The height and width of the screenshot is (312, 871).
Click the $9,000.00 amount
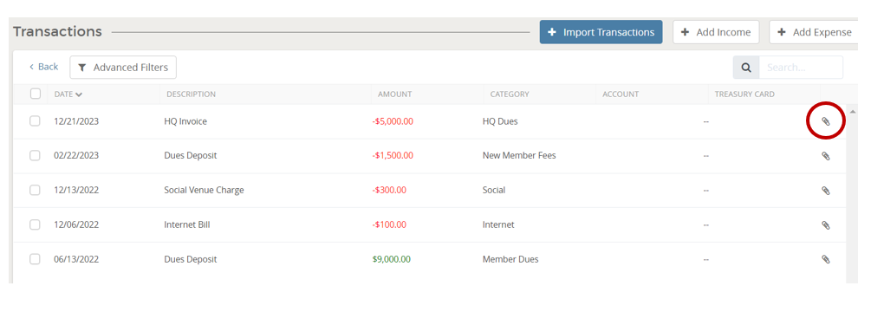tap(392, 259)
